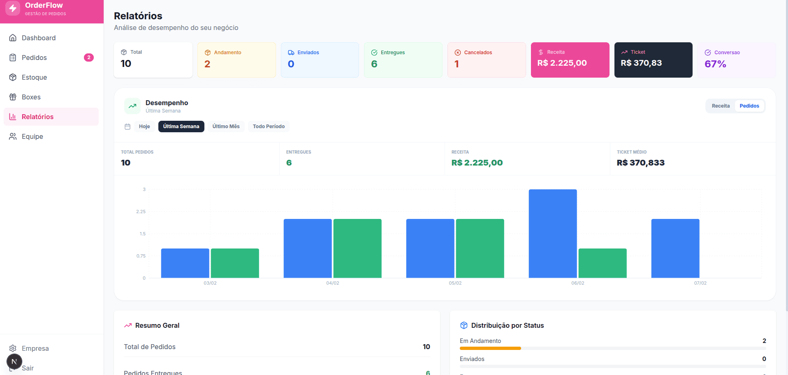Click the pink Receita summary card

click(570, 60)
